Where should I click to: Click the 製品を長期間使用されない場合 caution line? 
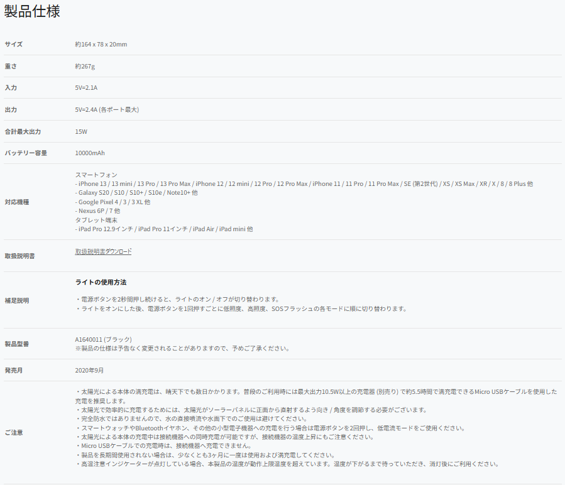(206, 455)
